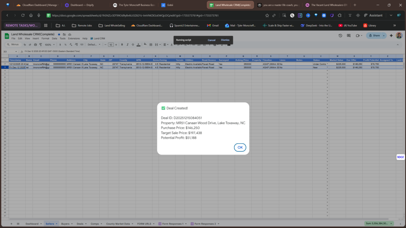This screenshot has height=228, width=406.
Task: Open the Land CRM custom menu
Action: pyautogui.click(x=98, y=38)
